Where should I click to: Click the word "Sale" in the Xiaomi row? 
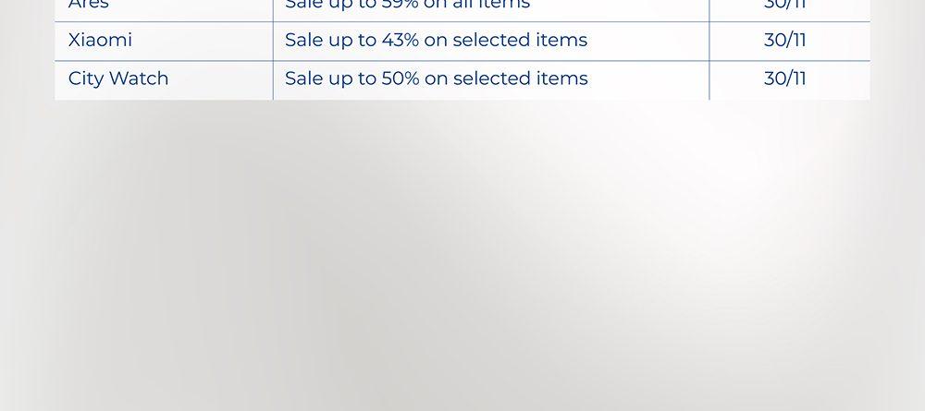coord(304,41)
